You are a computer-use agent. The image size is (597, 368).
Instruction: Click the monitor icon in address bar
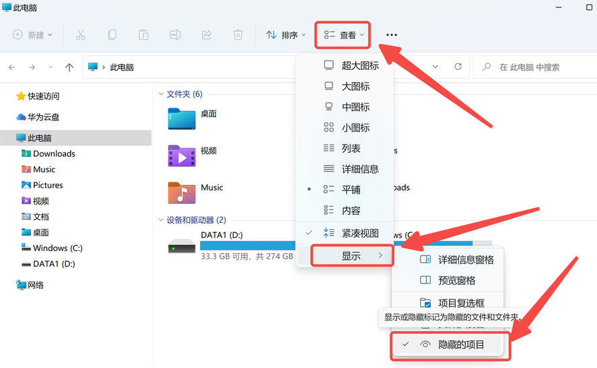92,67
